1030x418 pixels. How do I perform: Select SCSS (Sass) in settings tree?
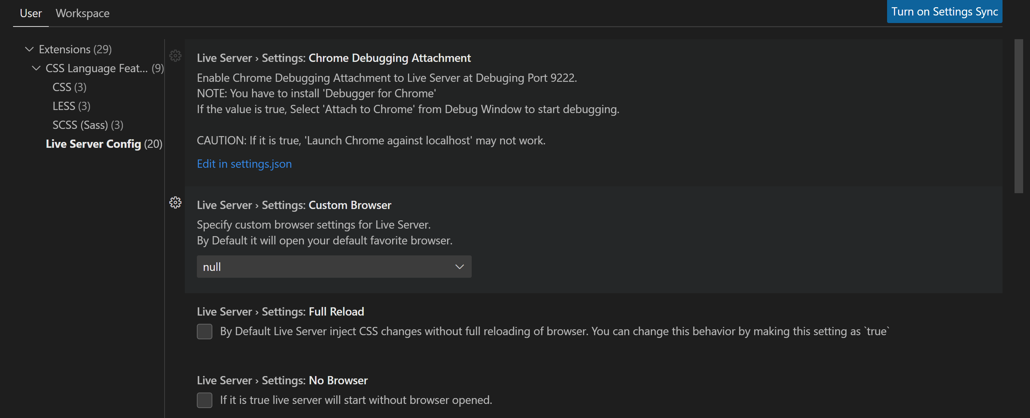(x=88, y=125)
